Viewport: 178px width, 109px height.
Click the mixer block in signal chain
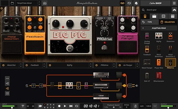(x=130, y=86)
